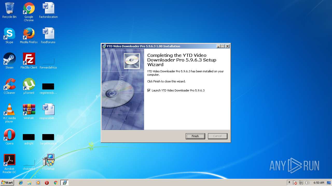
Task: Open Internet Explorer from the taskbar
Action: 21,183
